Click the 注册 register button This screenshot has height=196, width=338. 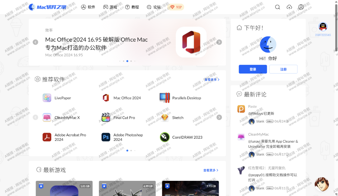[283, 69]
